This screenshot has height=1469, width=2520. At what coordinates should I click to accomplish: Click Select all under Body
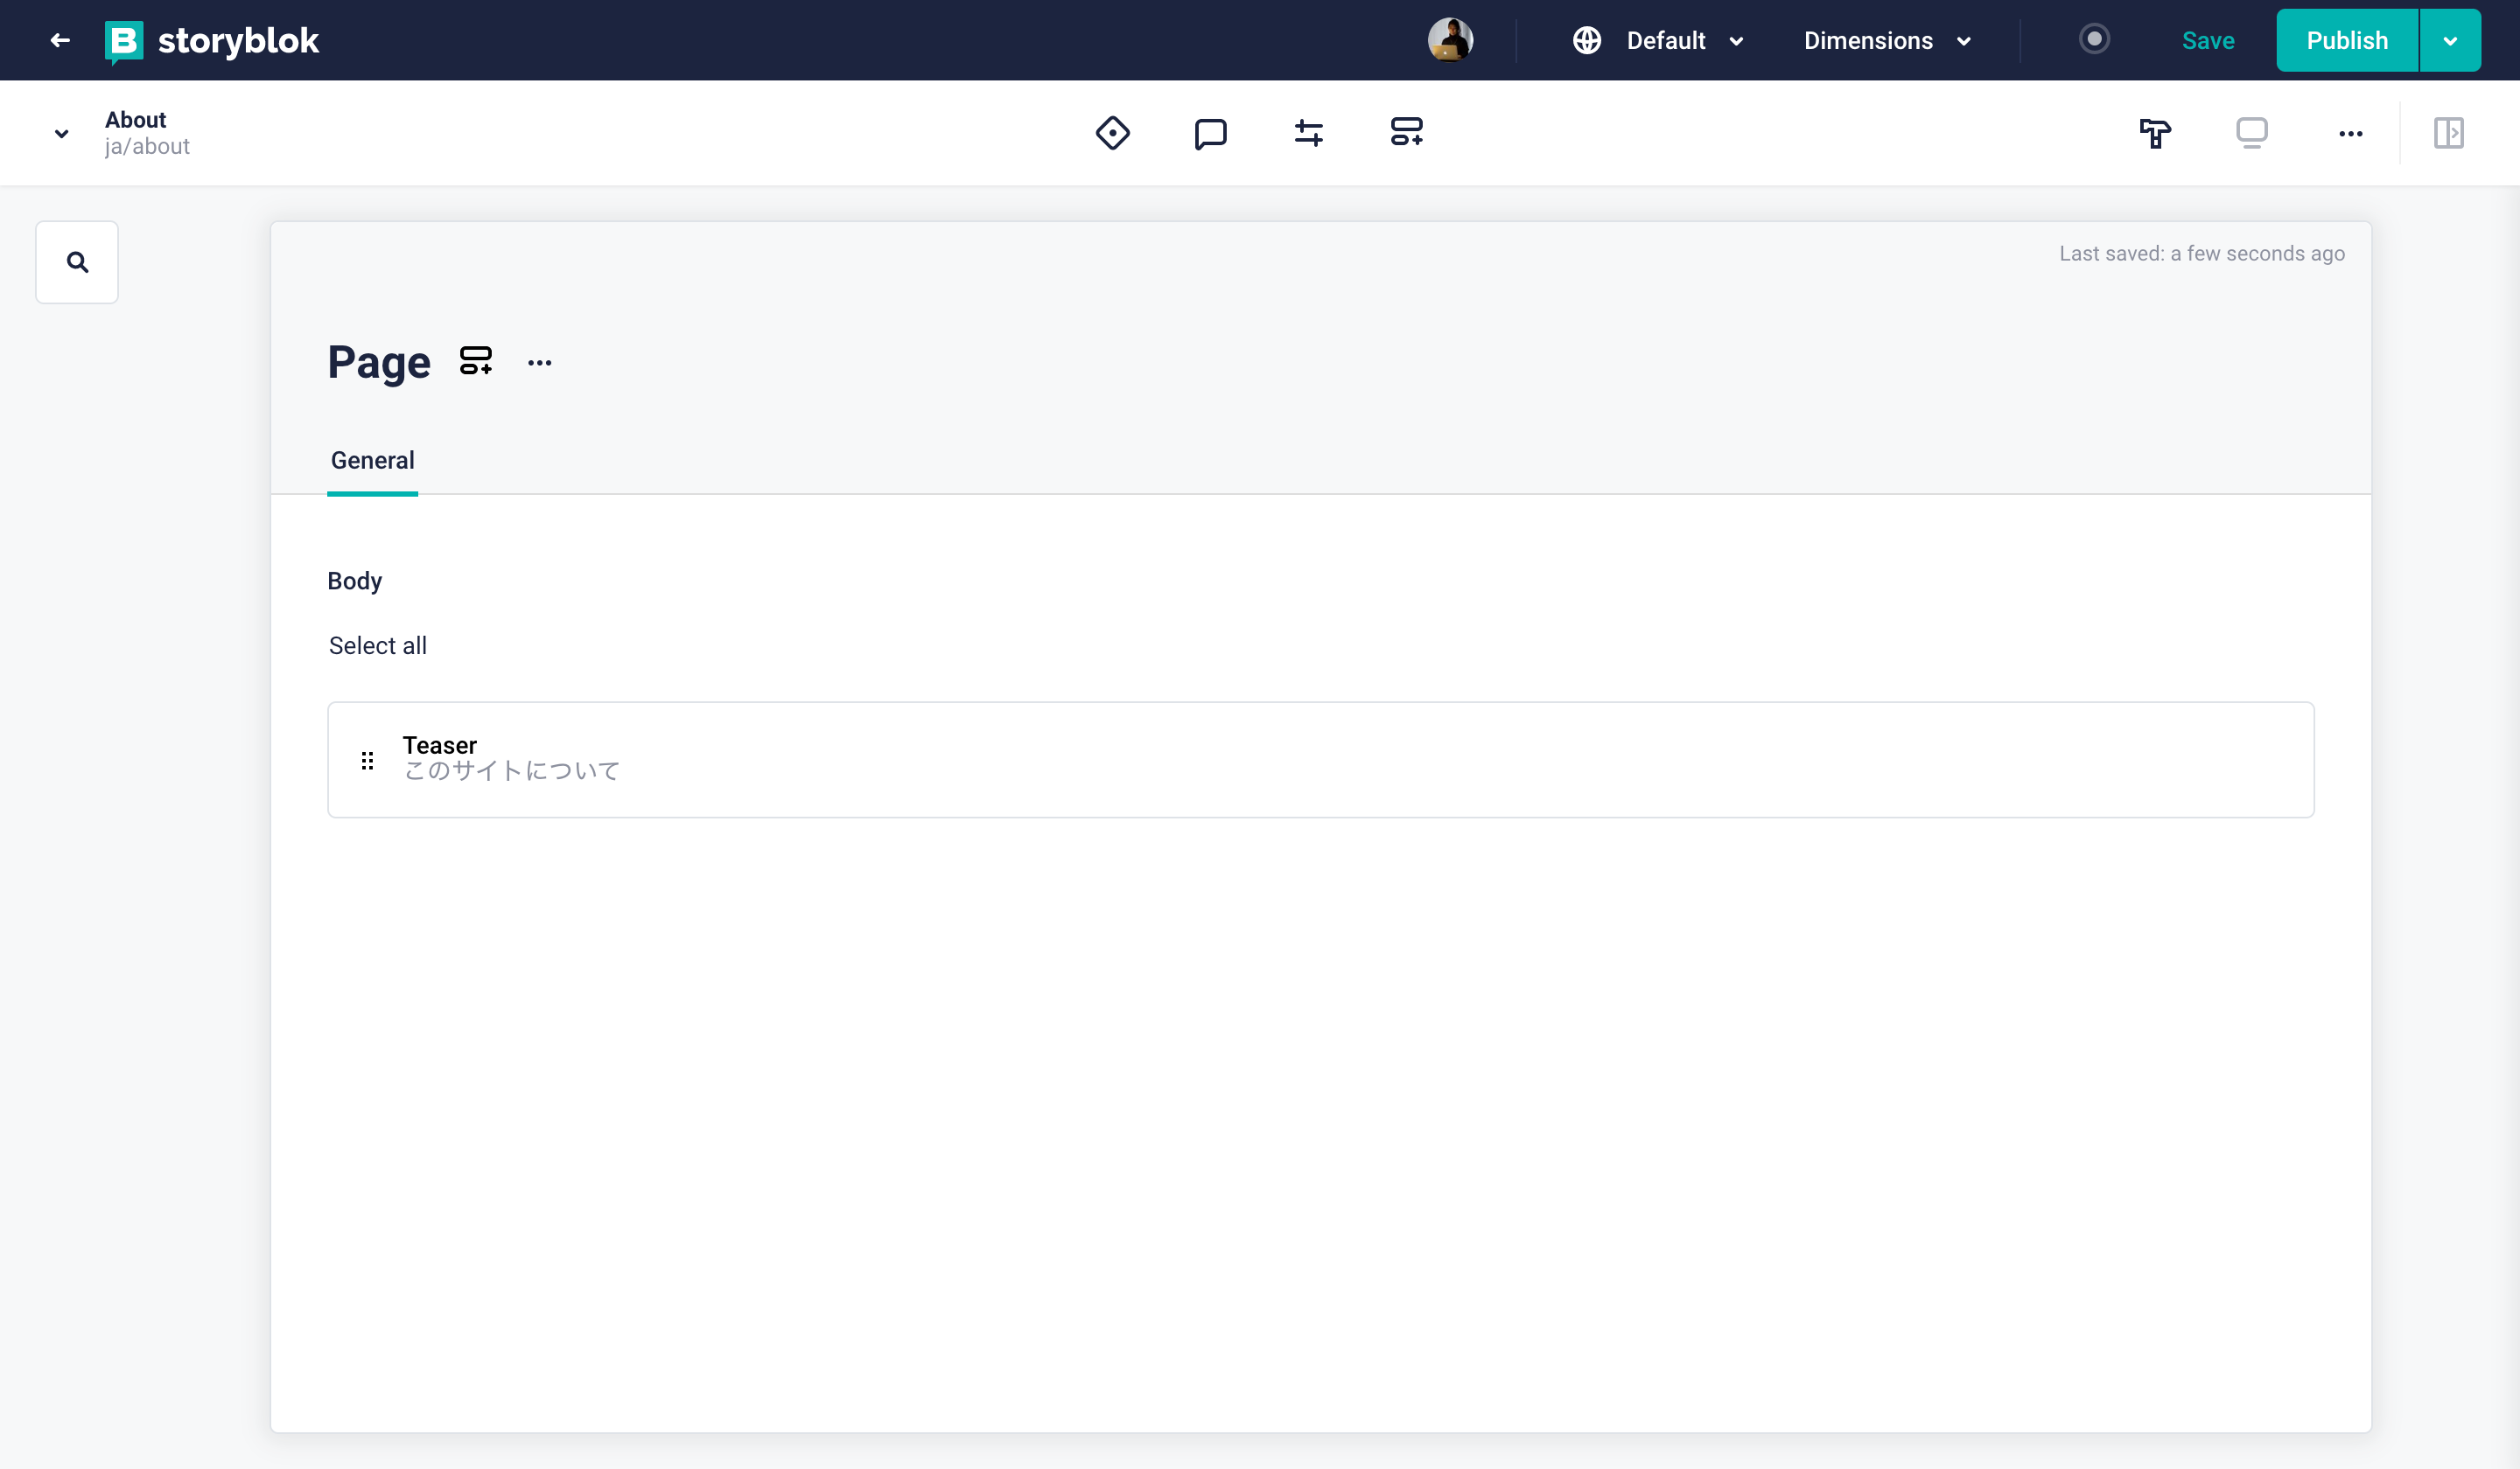pyautogui.click(x=377, y=645)
